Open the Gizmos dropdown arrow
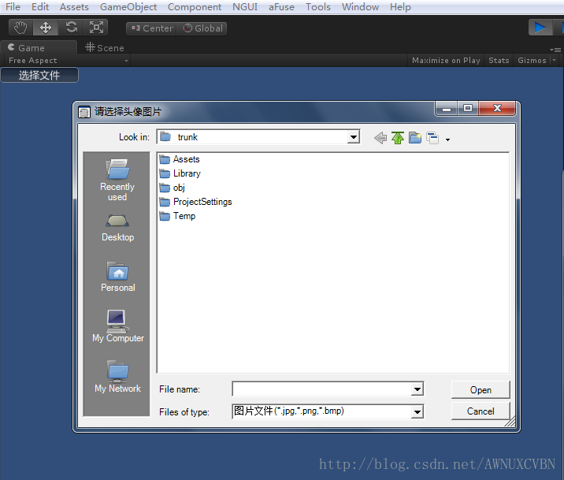This screenshot has height=480, width=564. point(555,61)
